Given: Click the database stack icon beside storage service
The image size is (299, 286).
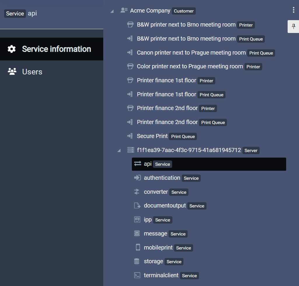Looking at the screenshot, I should coord(136,261).
